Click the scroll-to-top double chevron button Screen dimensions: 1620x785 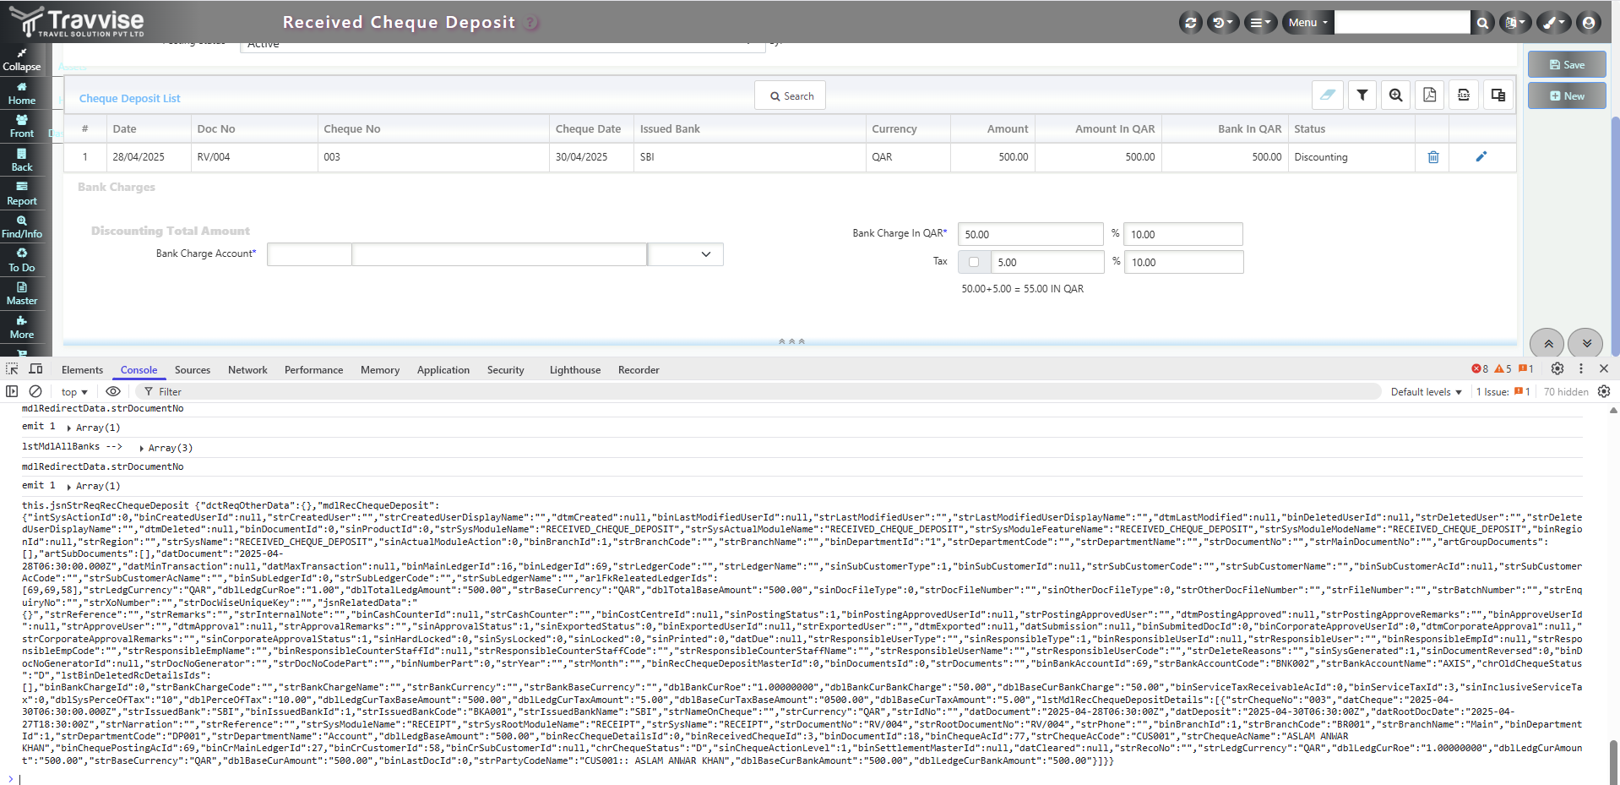pos(1547,343)
